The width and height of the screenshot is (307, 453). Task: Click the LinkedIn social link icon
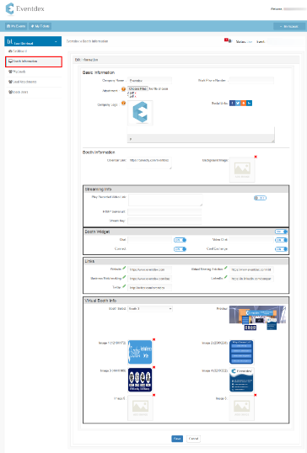tap(249, 103)
